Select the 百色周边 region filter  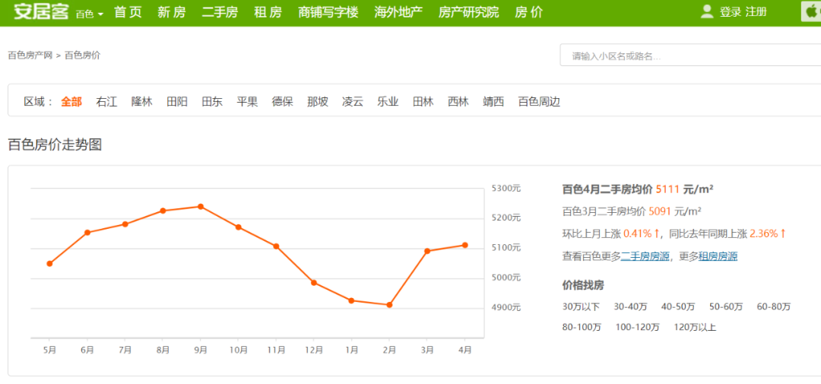[x=539, y=102]
